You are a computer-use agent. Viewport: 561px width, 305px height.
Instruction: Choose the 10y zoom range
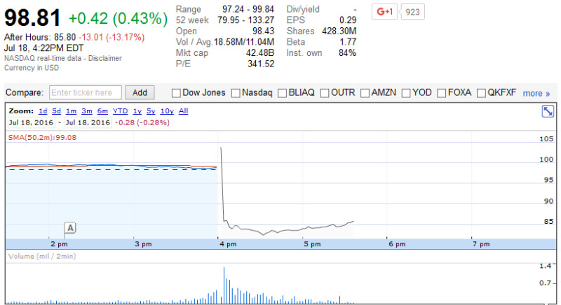click(167, 111)
